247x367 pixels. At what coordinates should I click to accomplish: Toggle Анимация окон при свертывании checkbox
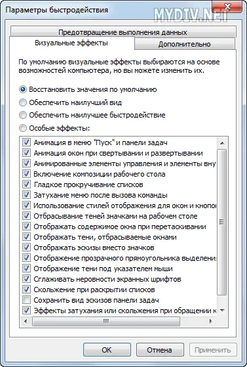click(26, 153)
